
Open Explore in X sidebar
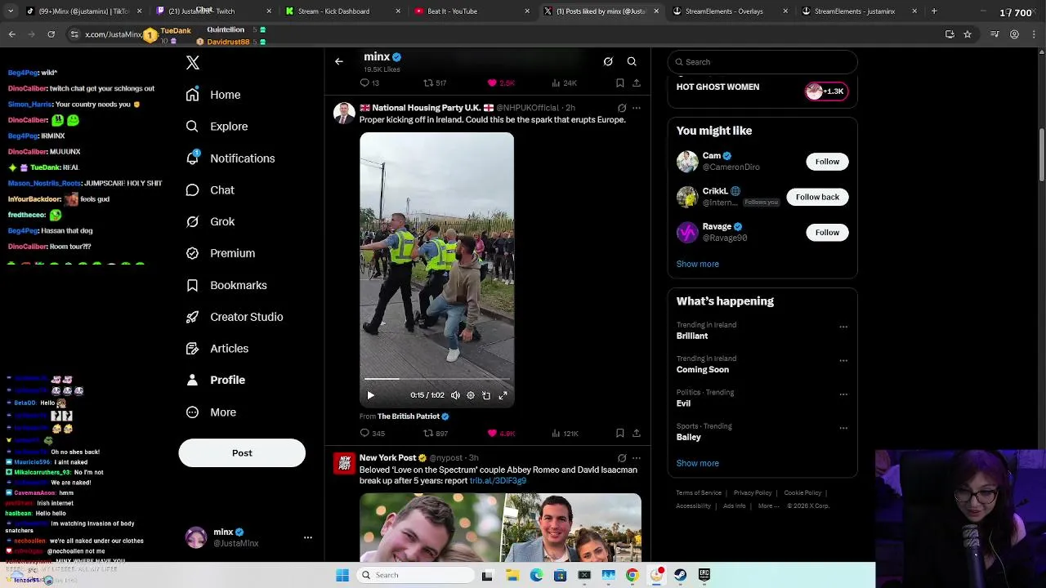coord(217,127)
